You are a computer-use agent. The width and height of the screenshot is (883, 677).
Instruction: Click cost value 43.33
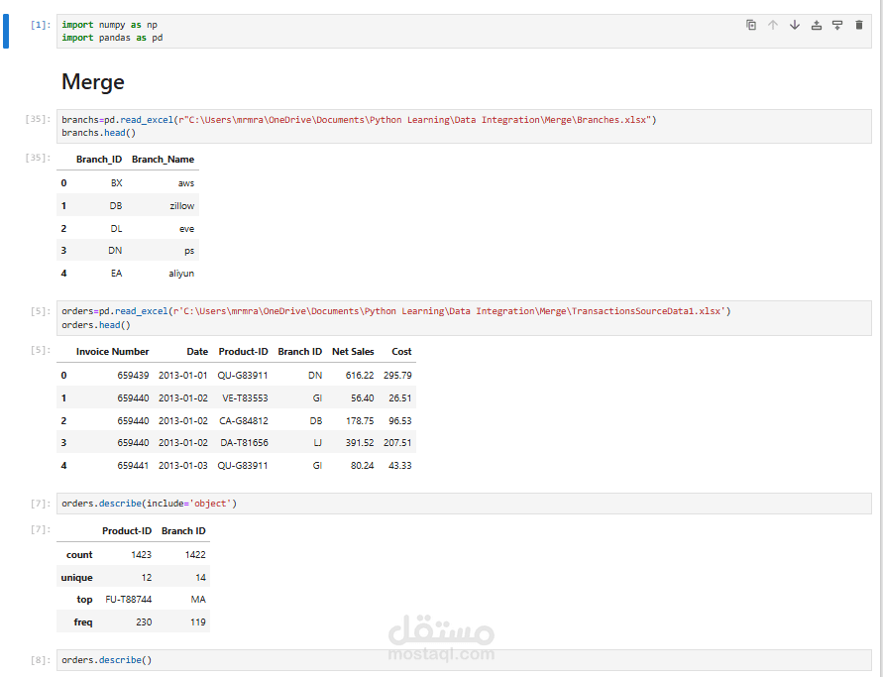click(x=400, y=465)
